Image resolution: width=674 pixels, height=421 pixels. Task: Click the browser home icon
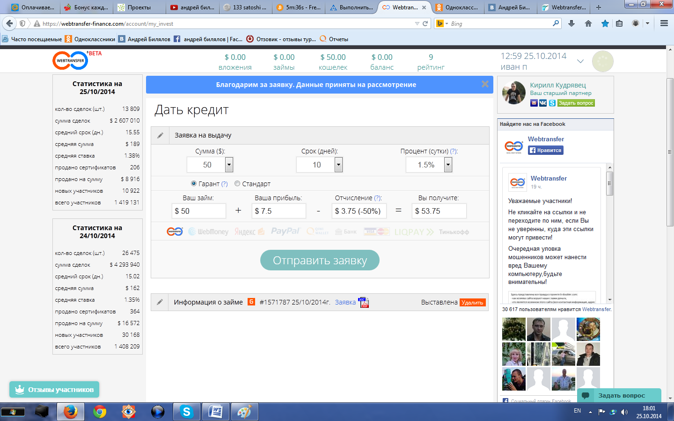pos(588,23)
